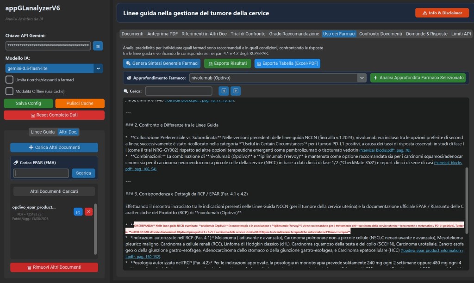Click the warning icon in Info & Disclaimer
Screen dimensions: 474x283
coord(425,13)
